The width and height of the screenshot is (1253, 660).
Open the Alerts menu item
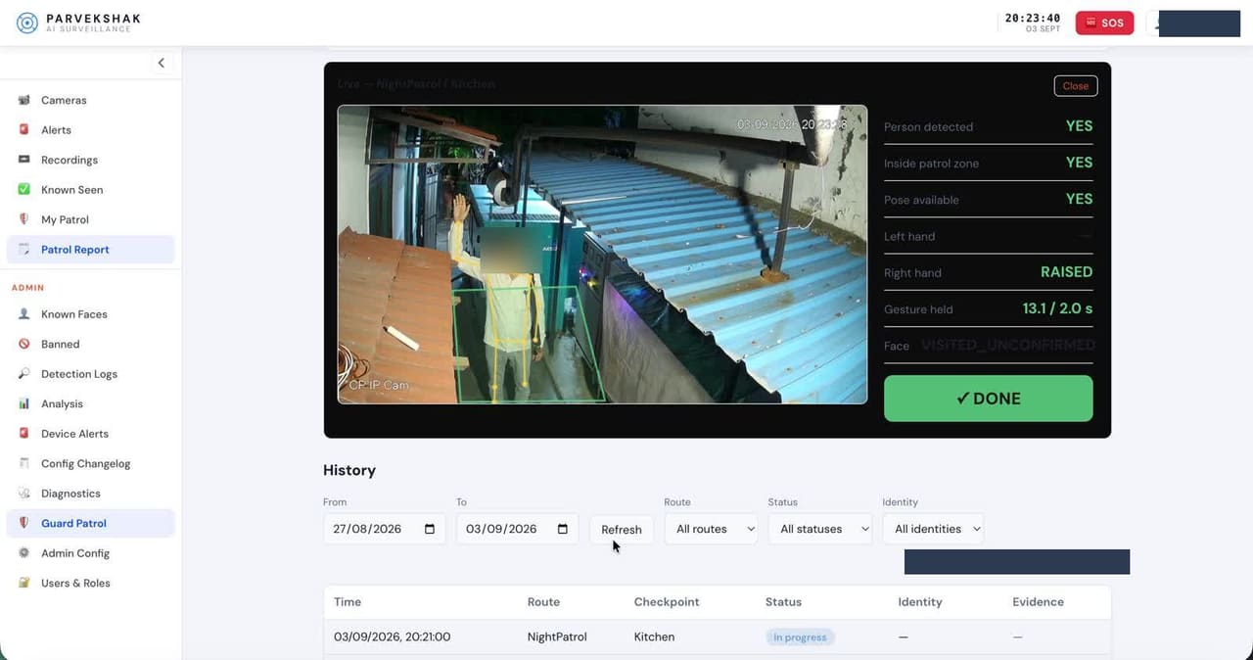[90, 130]
